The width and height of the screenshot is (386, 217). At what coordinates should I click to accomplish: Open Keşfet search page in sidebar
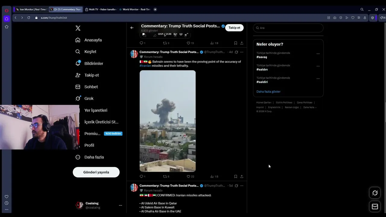click(86, 52)
